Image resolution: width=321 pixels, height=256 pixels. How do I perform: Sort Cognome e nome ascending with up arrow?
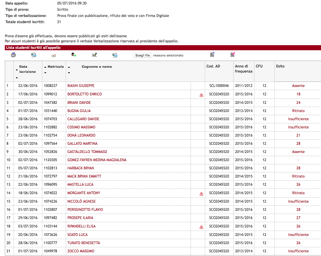click(x=69, y=67)
